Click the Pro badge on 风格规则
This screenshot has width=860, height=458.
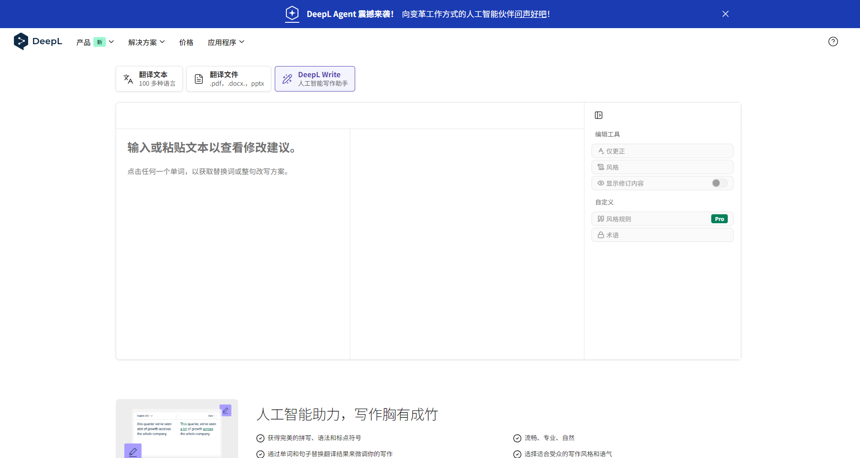[719, 219]
